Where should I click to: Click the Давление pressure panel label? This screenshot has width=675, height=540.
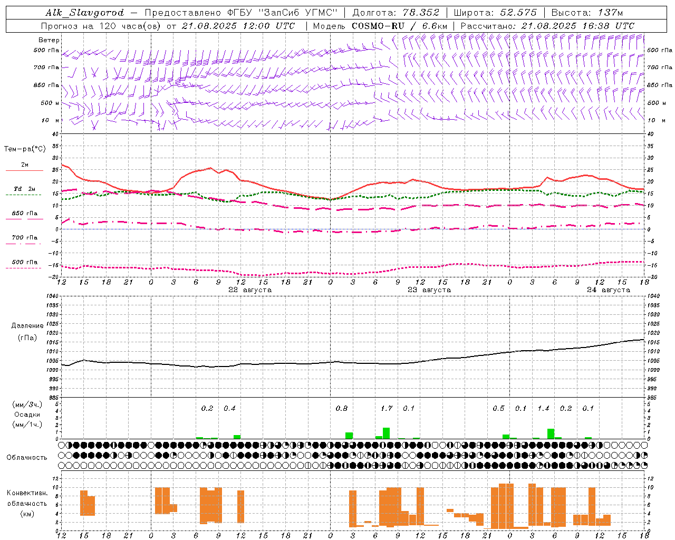(27, 326)
